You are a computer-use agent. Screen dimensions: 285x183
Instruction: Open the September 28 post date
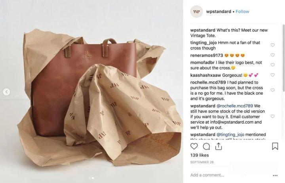click(202, 162)
